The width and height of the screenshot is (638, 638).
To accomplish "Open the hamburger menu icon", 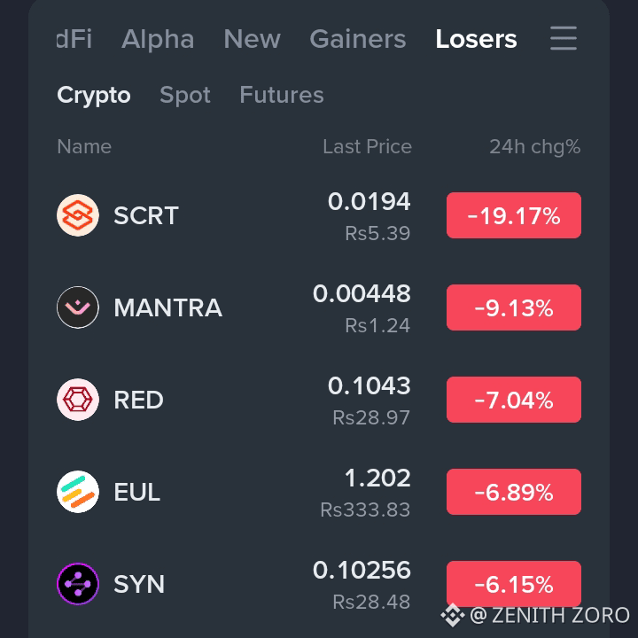I will pos(564,38).
